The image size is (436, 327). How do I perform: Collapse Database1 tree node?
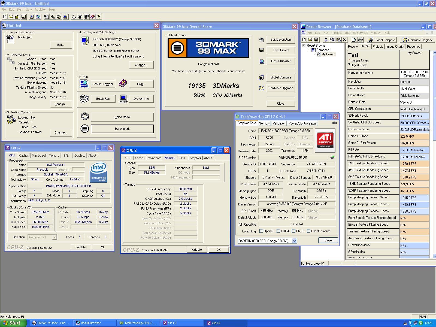pyautogui.click(x=309, y=50)
